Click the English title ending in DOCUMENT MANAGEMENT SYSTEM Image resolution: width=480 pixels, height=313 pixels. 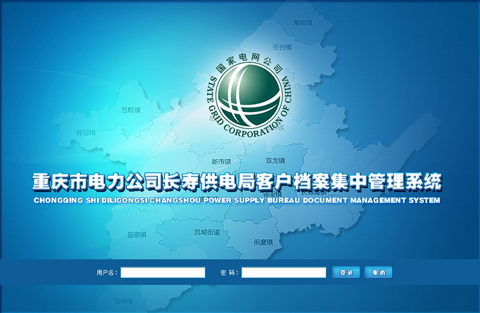tap(237, 200)
